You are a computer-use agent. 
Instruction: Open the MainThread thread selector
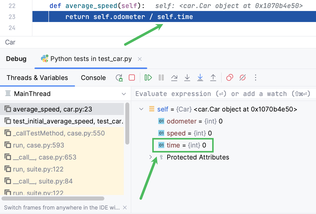pos(124,94)
